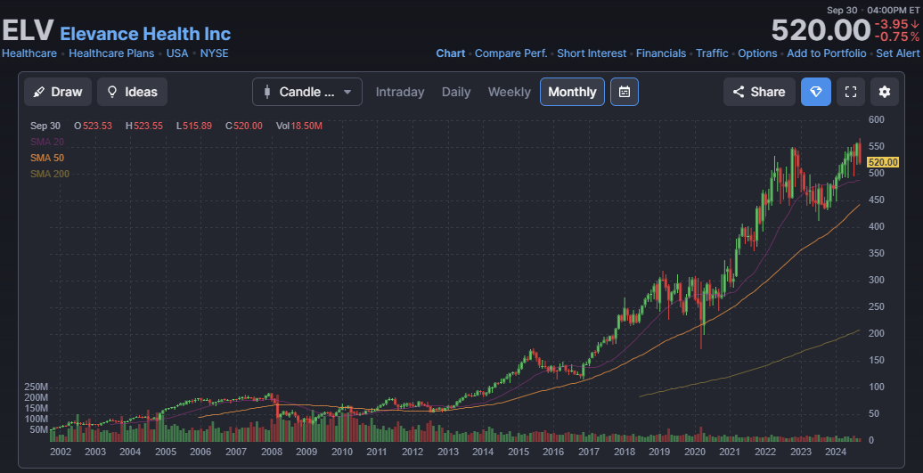Click the -3.95 price change value
The height and width of the screenshot is (473, 923).
896,24
